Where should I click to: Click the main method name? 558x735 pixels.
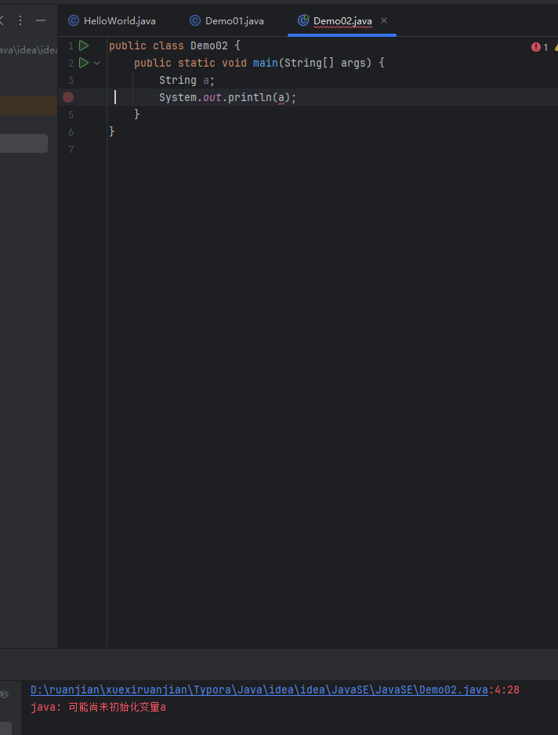(x=266, y=63)
